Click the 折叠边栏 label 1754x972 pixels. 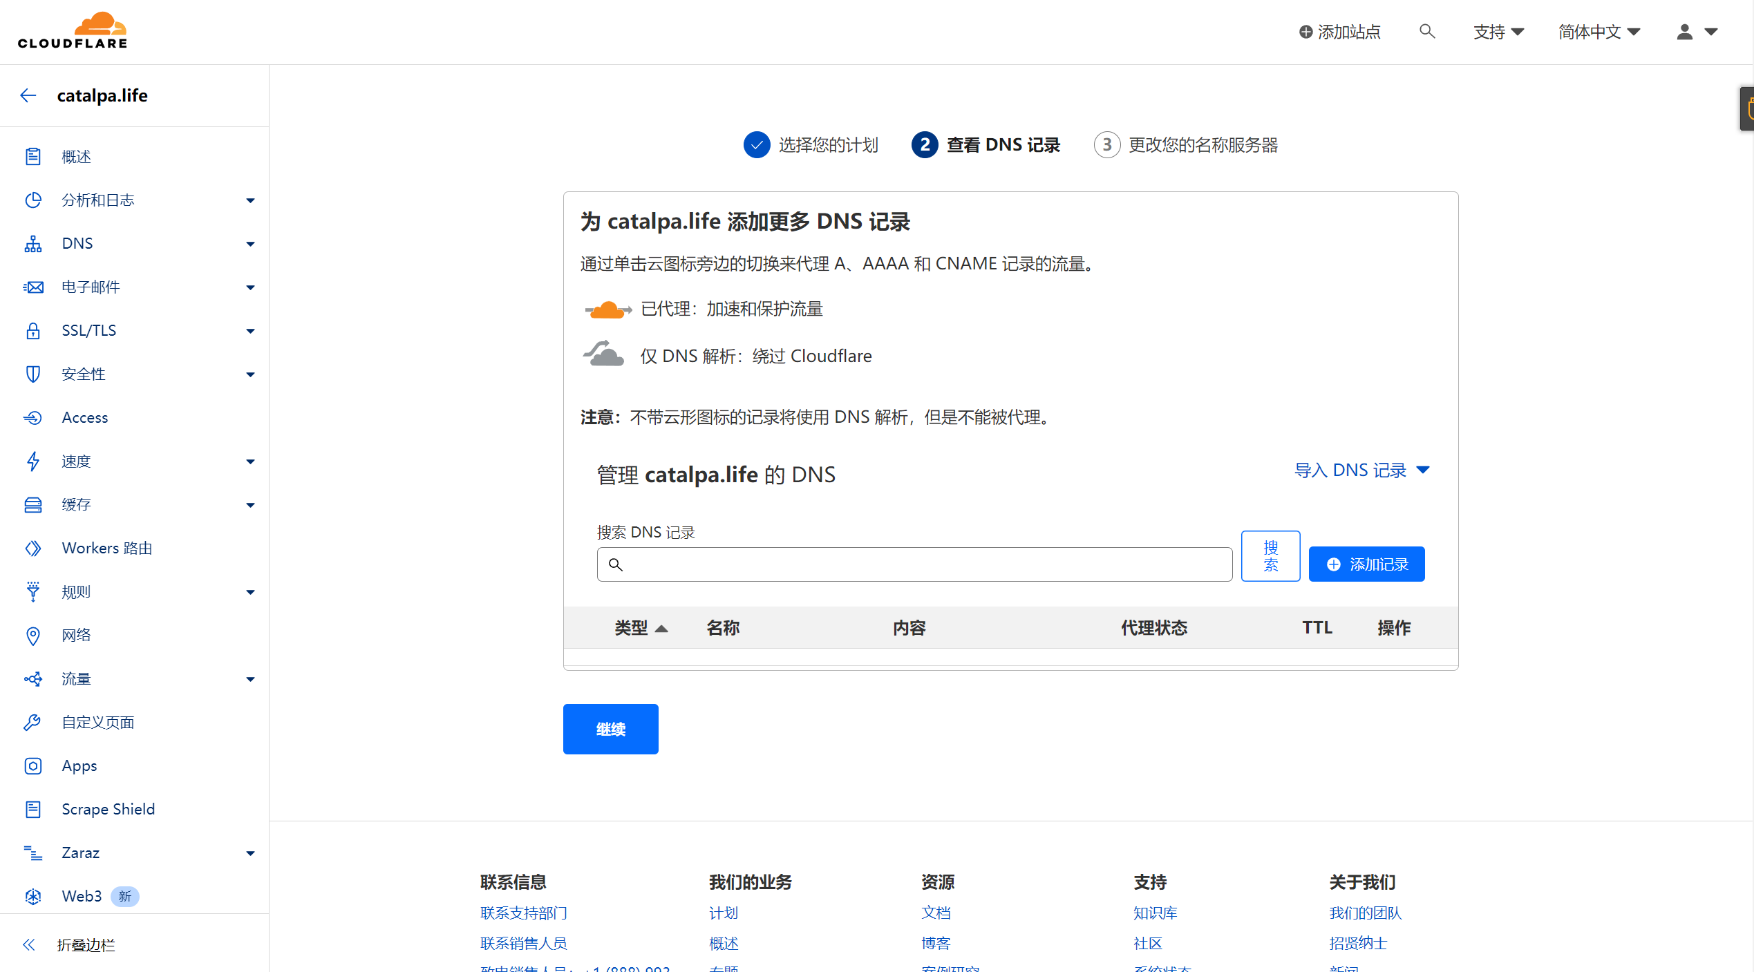(x=86, y=945)
